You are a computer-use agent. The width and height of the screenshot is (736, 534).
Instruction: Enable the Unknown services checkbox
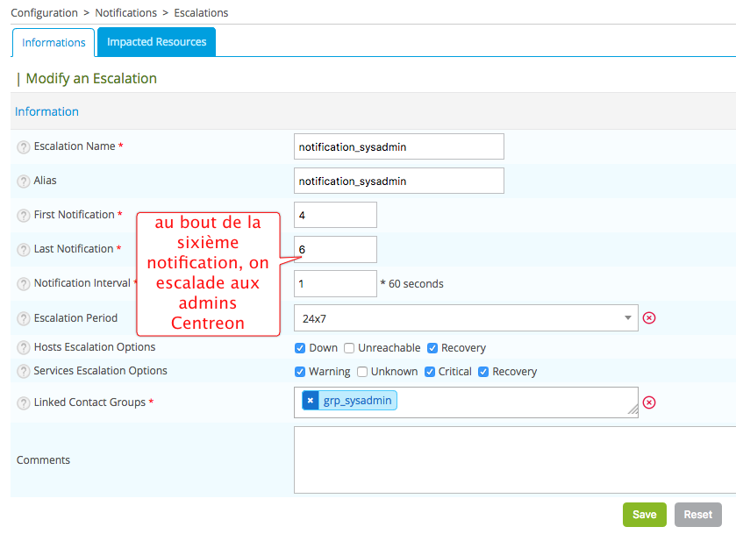coord(362,372)
